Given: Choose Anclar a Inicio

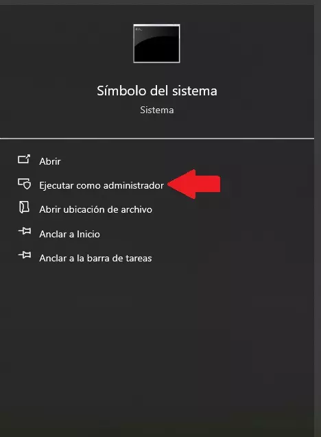Looking at the screenshot, I should click(69, 234).
